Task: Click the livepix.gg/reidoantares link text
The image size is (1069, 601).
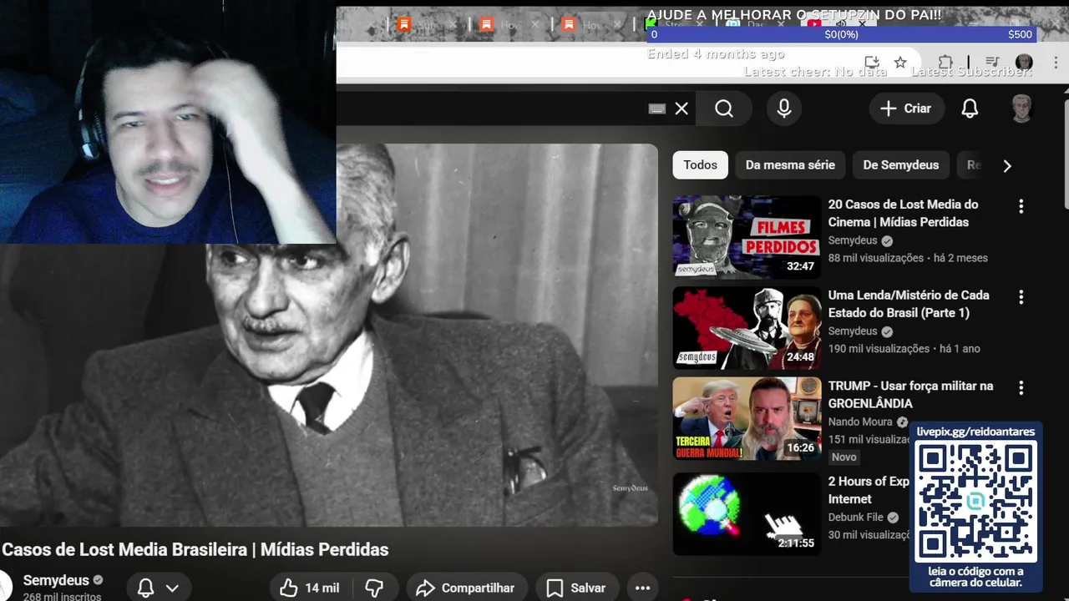Action: coord(975,432)
